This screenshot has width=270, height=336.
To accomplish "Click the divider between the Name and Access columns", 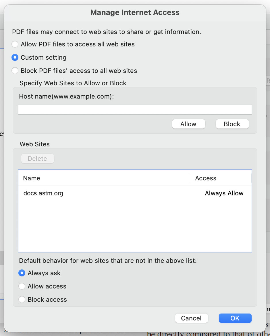I will point(189,178).
